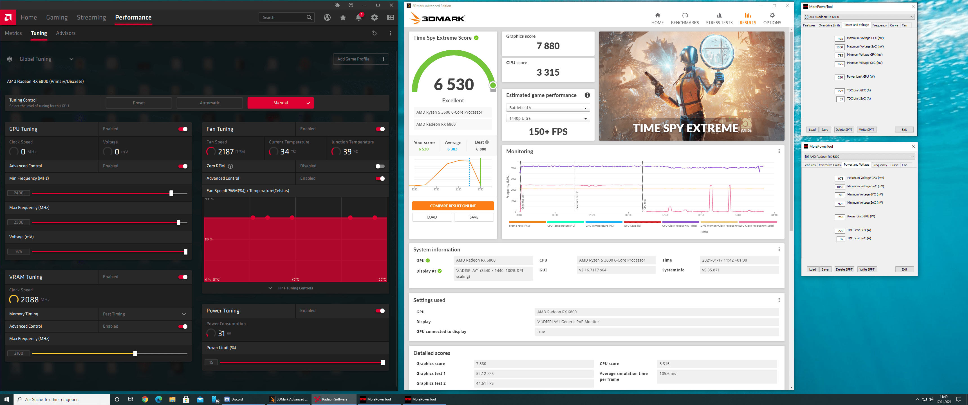Click Delete SPPT in lower MorePowerTool
Image resolution: width=968 pixels, height=405 pixels.
click(x=844, y=269)
